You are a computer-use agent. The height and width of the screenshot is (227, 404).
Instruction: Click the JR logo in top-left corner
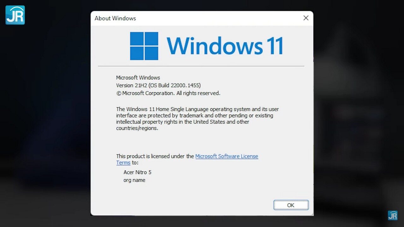click(15, 15)
